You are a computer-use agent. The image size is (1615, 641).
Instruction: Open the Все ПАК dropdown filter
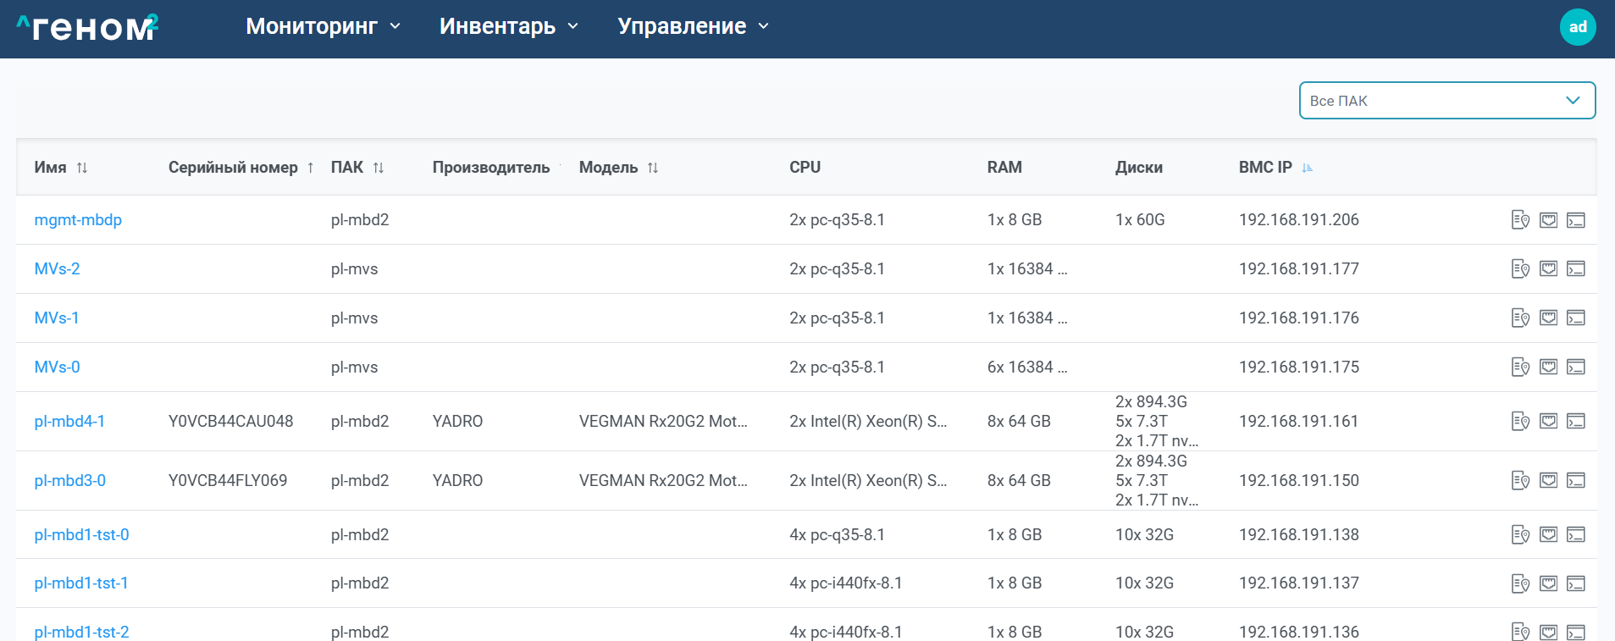tap(1446, 101)
